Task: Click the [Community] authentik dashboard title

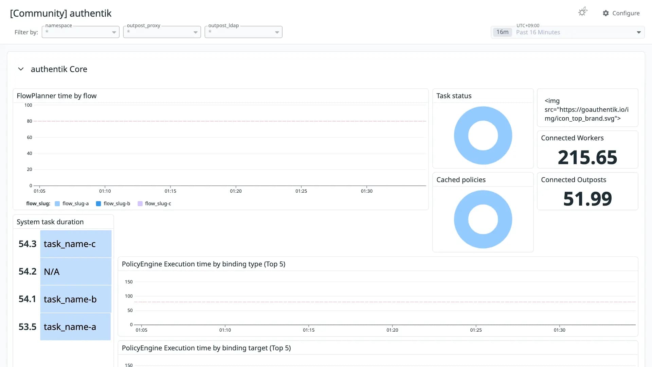Action: click(61, 13)
